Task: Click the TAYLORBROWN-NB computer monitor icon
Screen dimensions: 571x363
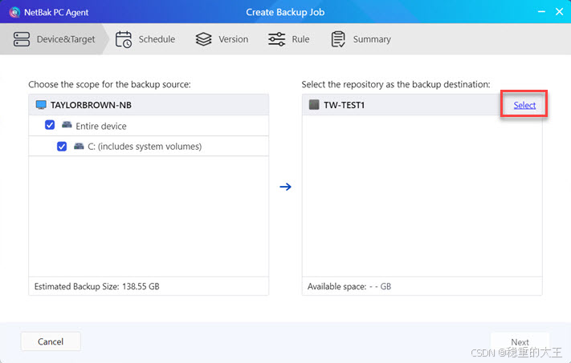Action: [x=41, y=105]
